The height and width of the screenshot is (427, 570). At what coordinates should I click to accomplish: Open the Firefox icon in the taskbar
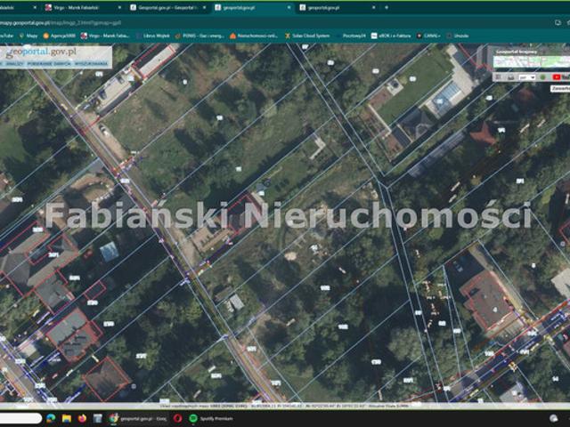[82, 418]
